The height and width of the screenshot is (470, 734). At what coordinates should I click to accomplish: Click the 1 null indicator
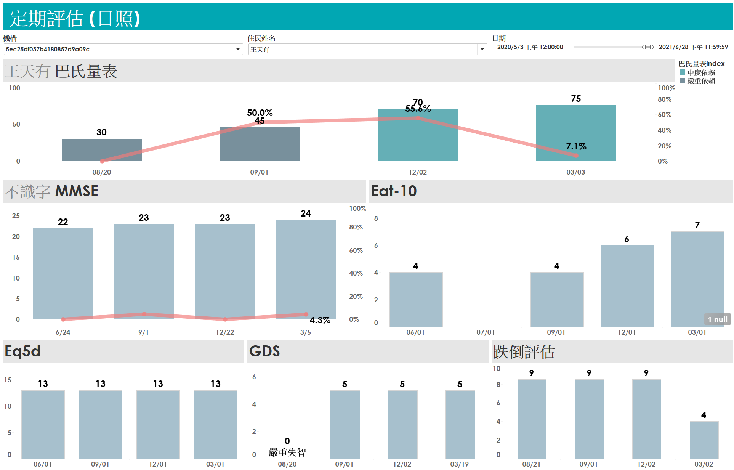(x=717, y=319)
